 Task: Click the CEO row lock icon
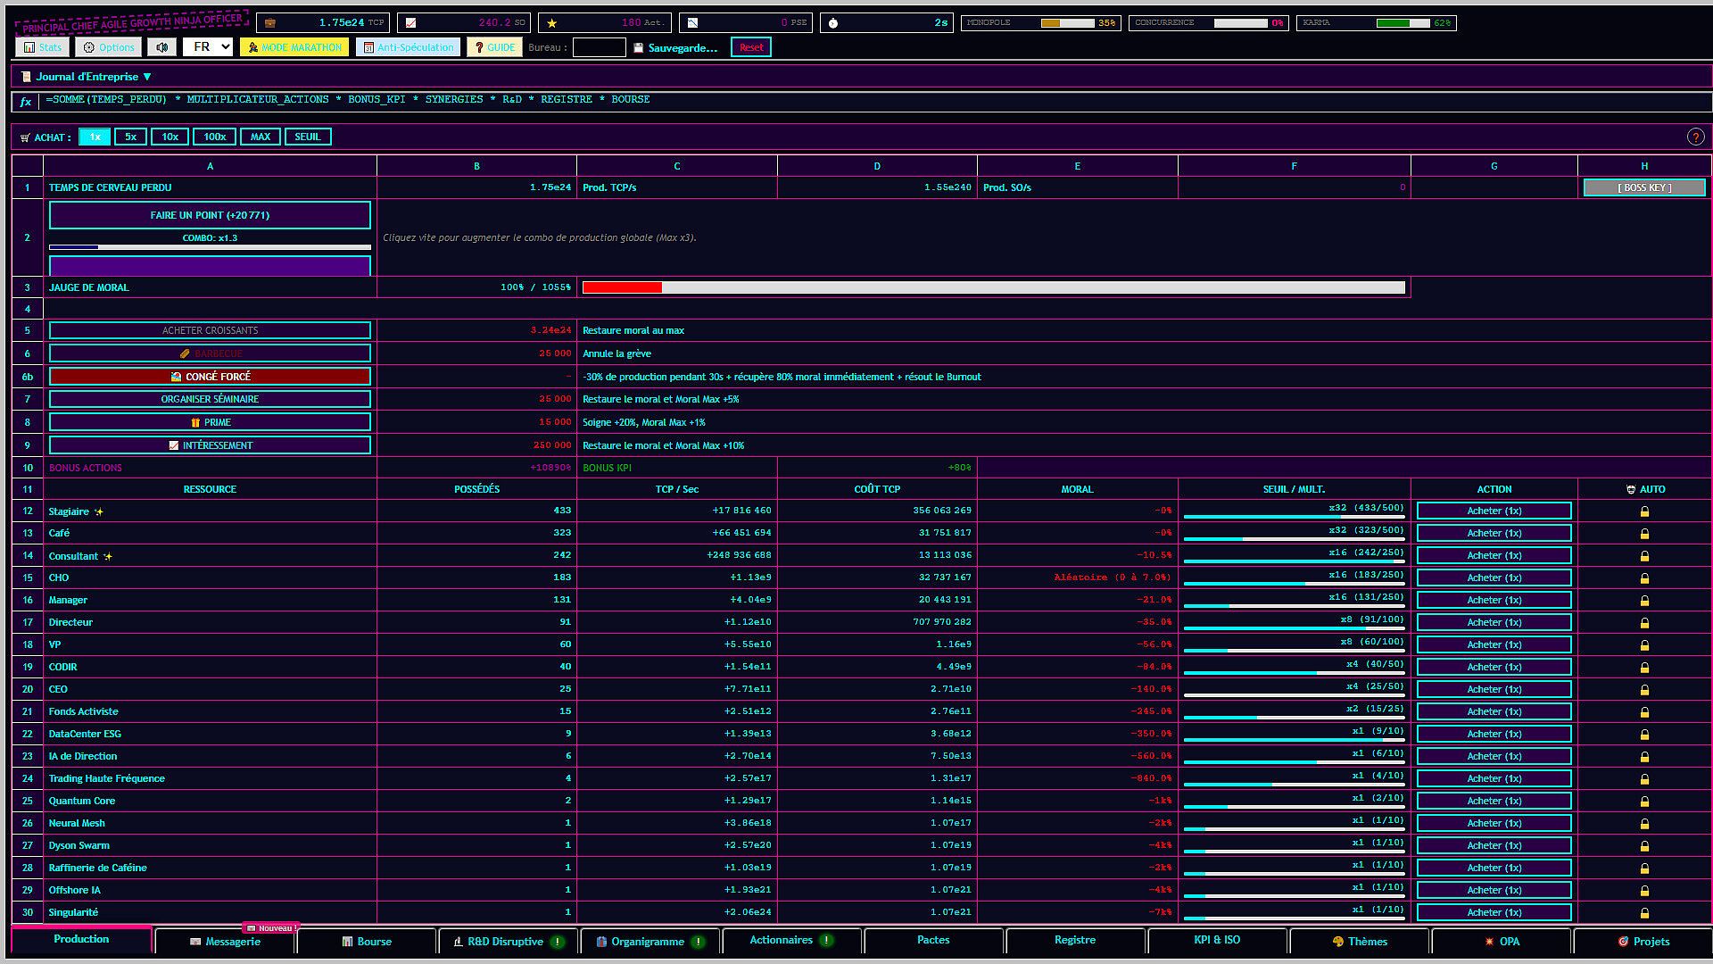pos(1644,690)
